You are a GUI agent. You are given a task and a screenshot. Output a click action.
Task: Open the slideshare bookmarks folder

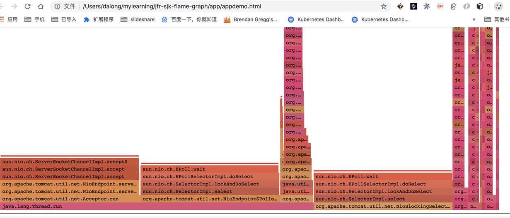pos(138,19)
